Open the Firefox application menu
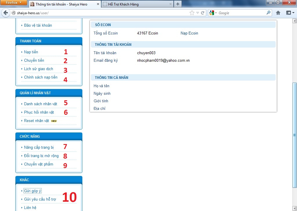297x211 pixels. pos(14,3)
